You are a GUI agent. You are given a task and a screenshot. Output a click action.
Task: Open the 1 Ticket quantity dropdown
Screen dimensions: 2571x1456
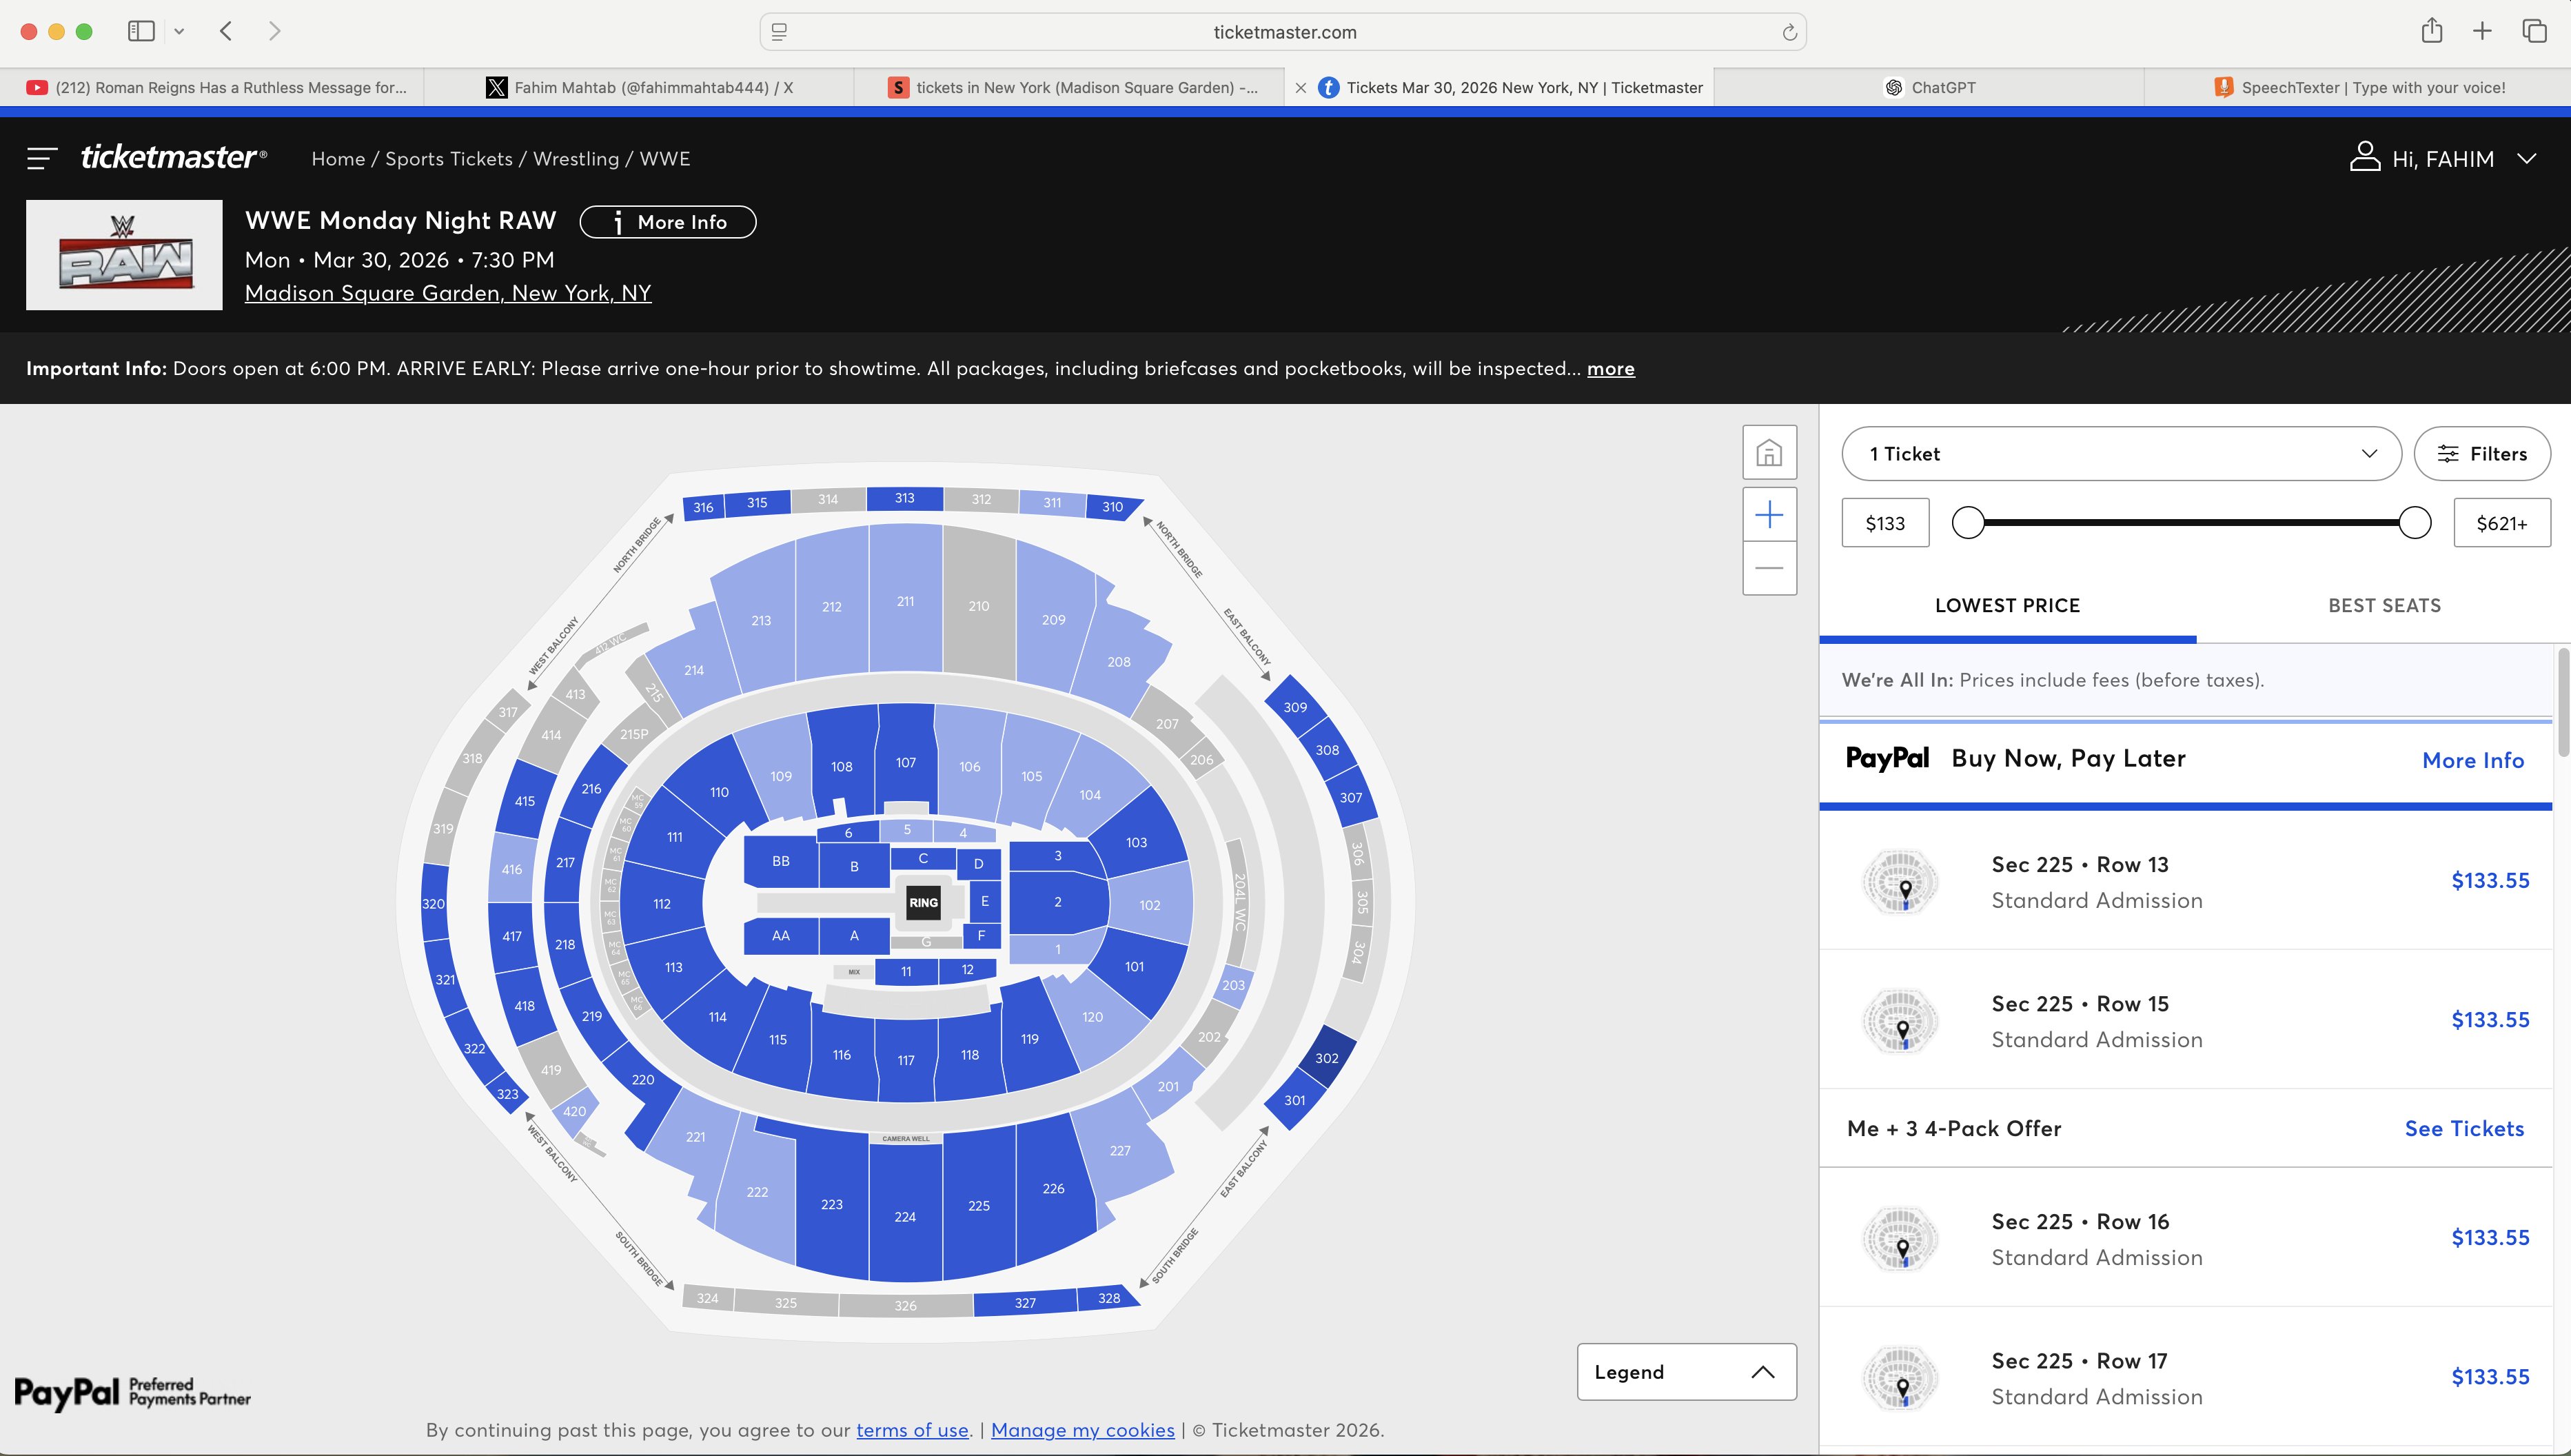[2120, 454]
